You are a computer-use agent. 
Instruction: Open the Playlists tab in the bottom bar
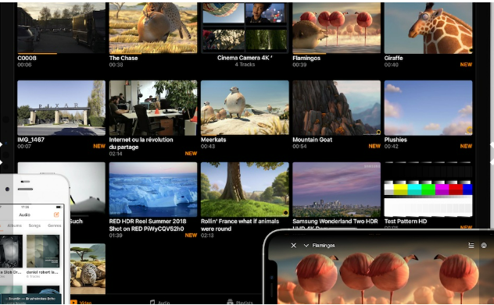[240, 302]
